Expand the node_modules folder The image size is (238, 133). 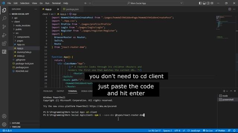(23, 25)
